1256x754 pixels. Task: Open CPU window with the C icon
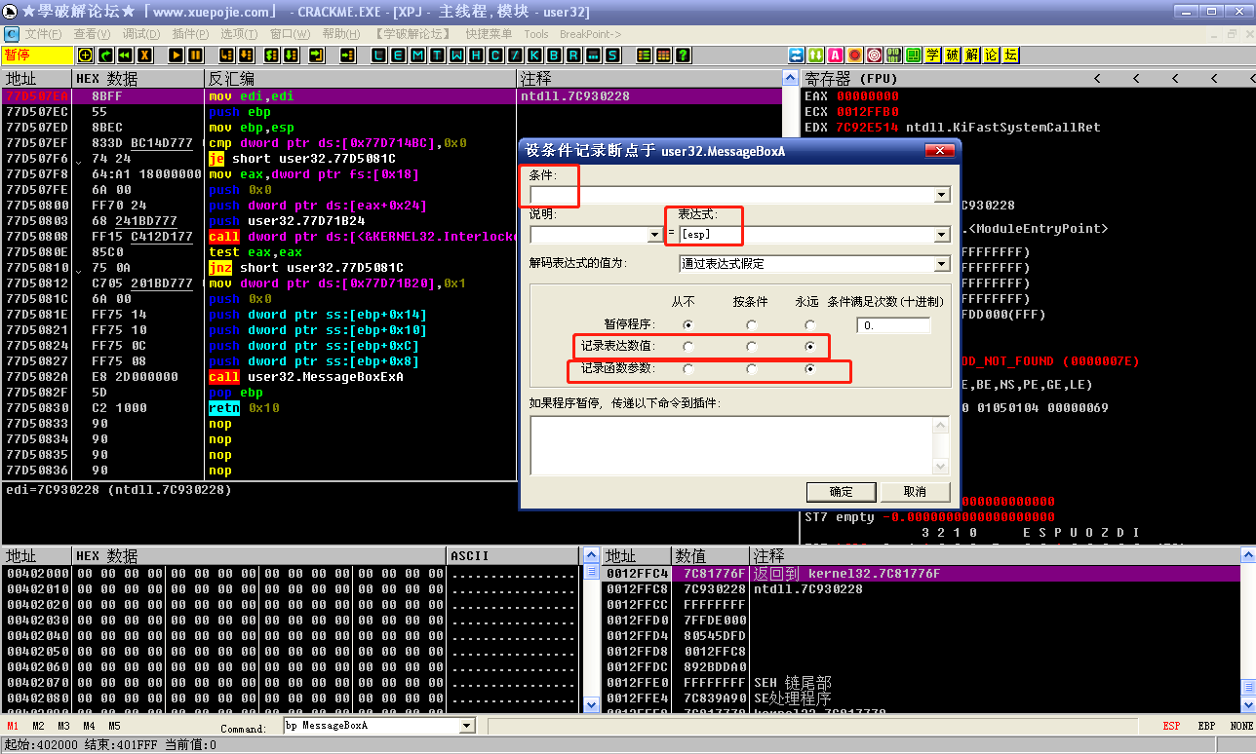(x=495, y=56)
